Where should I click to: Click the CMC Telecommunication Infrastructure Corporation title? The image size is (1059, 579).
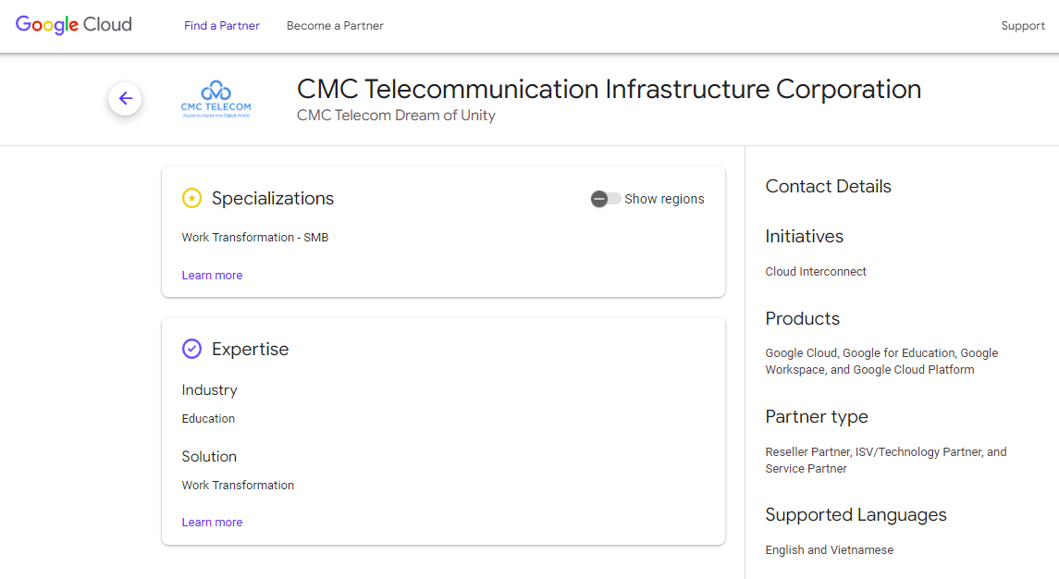(x=609, y=90)
